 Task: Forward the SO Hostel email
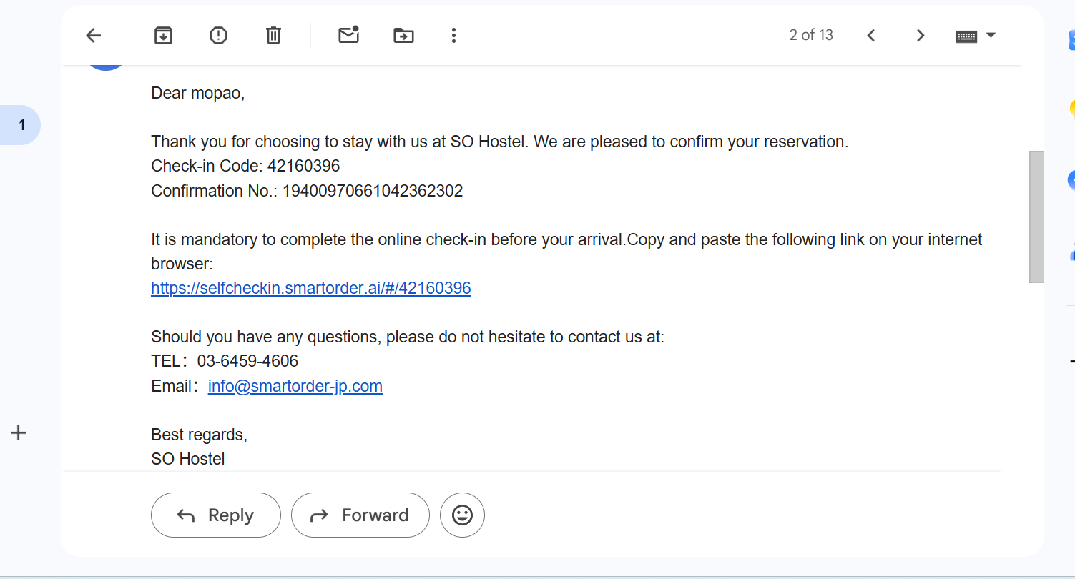(x=360, y=515)
